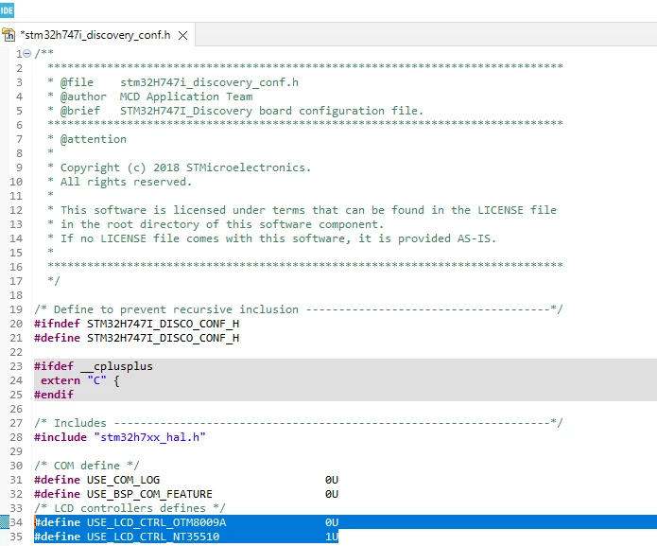Click the #ifdef __cplusplus line
The image size is (657, 546).
pyautogui.click(x=94, y=366)
